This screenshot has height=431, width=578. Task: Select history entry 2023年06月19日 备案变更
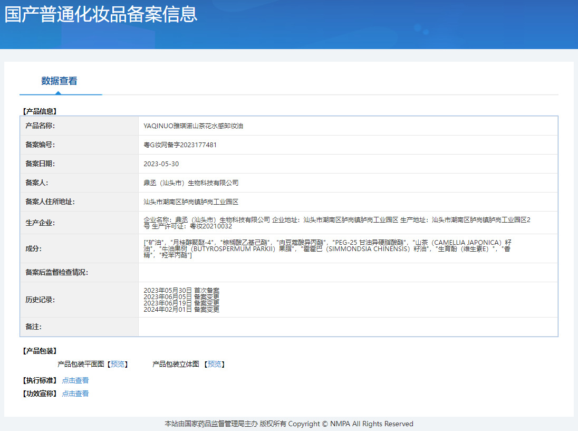click(x=181, y=303)
